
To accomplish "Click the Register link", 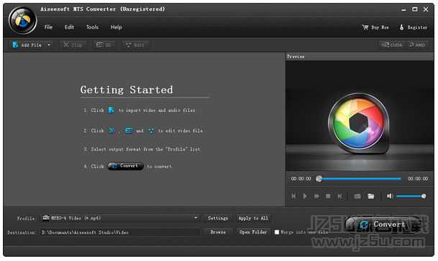I will pos(414,27).
